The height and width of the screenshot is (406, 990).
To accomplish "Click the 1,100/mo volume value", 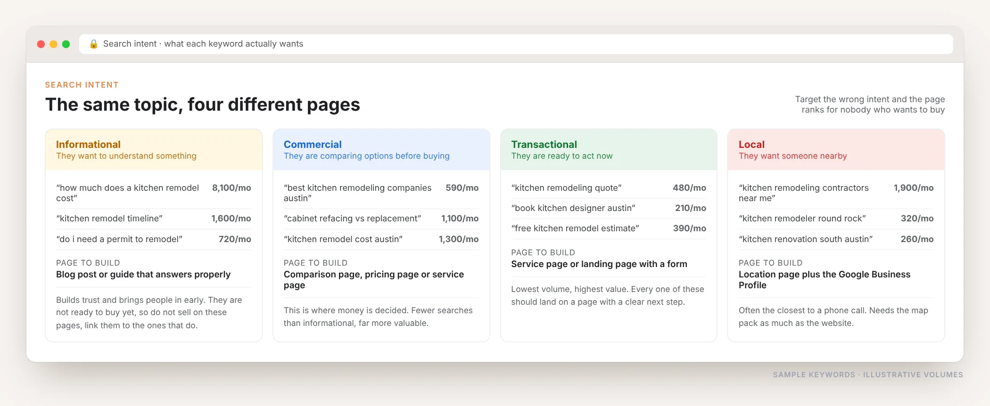I will (x=460, y=218).
